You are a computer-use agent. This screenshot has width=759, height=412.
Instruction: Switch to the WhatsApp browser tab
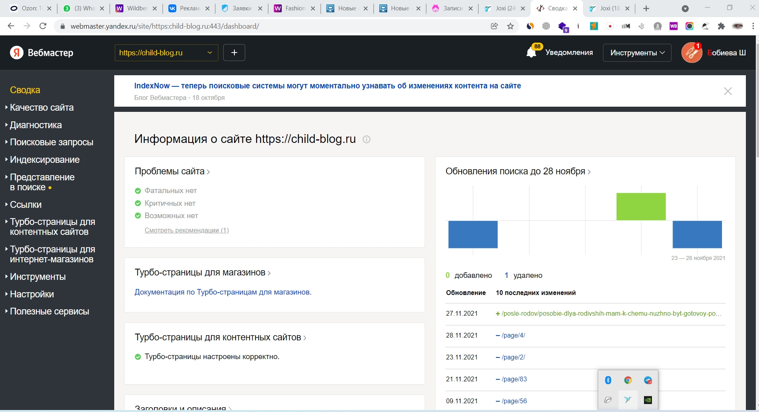point(84,8)
